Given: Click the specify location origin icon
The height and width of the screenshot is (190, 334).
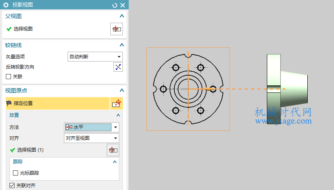Looking at the screenshot, I should point(116,103).
